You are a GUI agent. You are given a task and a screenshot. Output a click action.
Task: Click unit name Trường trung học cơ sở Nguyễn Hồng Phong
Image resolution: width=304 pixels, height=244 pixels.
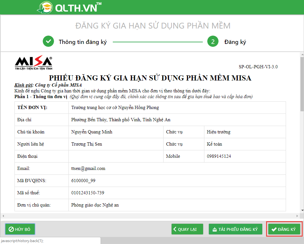(x=115, y=108)
